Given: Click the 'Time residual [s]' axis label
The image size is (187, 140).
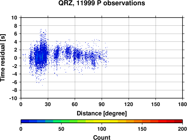Looking at the screenshot, I should [3, 58].
